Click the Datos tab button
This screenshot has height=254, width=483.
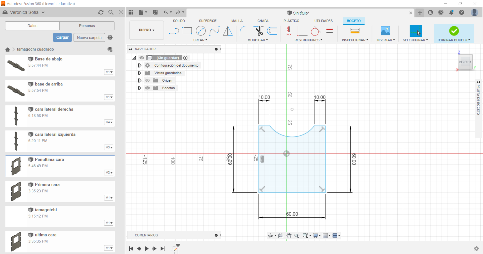click(32, 26)
